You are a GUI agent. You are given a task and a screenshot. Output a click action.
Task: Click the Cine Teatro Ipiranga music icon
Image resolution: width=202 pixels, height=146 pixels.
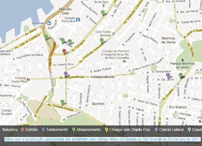[x=113, y=34]
